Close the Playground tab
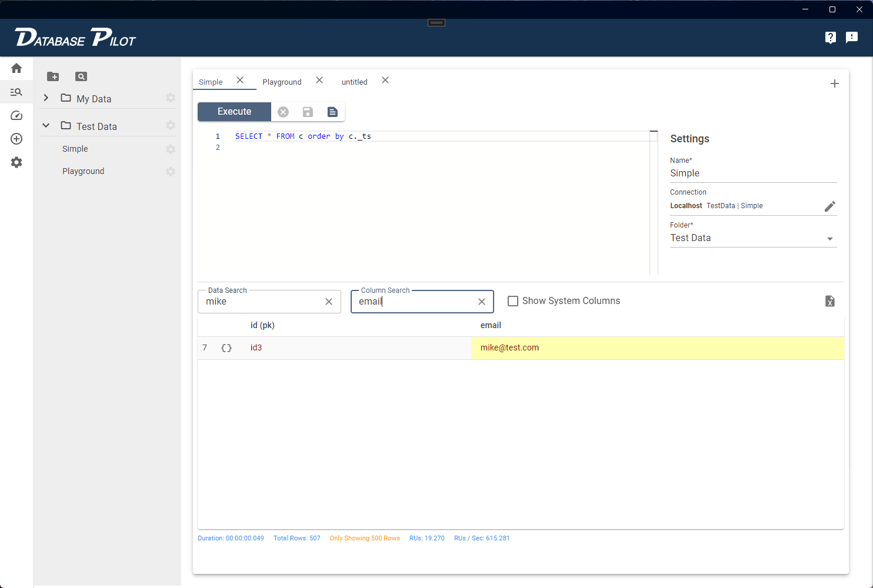The image size is (873, 588). click(319, 80)
